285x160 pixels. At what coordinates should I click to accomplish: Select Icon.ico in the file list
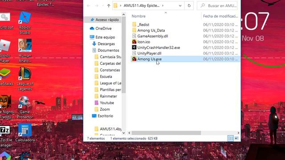click(x=144, y=42)
